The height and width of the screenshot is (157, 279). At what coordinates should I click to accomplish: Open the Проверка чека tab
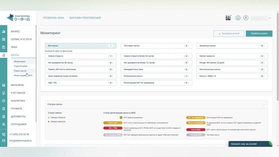pyautogui.click(x=53, y=18)
